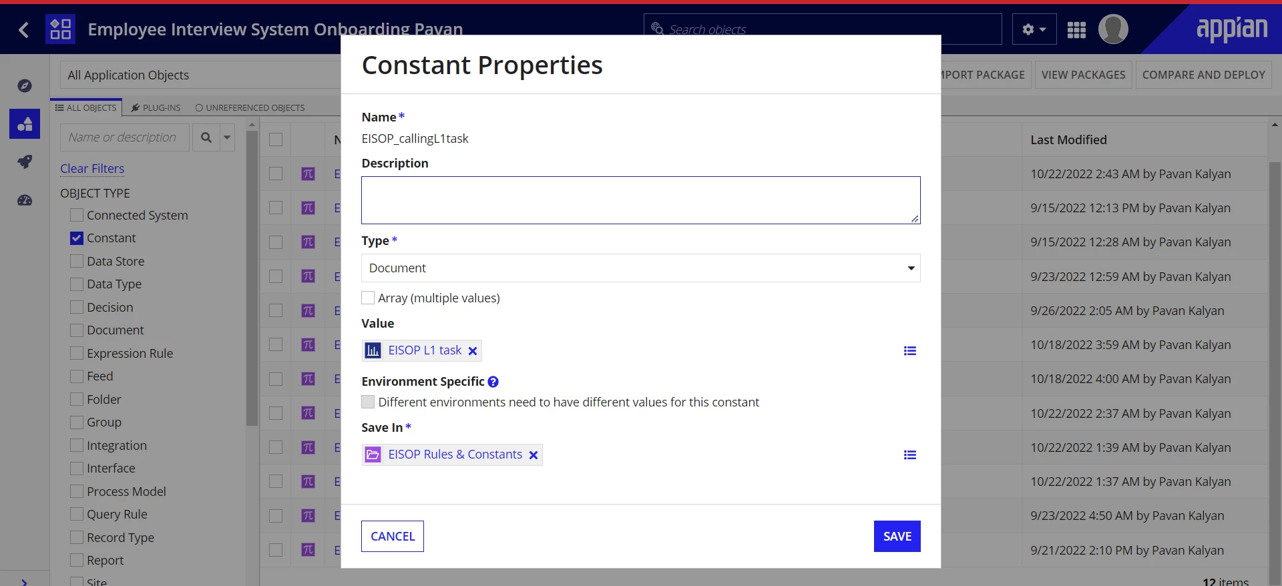1282x586 pixels.
Task: Remove EISOP Rules & Constants folder chip
Action: (x=533, y=455)
